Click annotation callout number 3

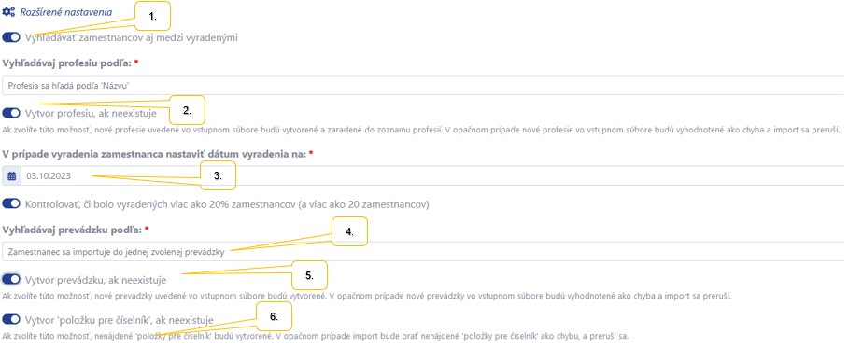219,175
